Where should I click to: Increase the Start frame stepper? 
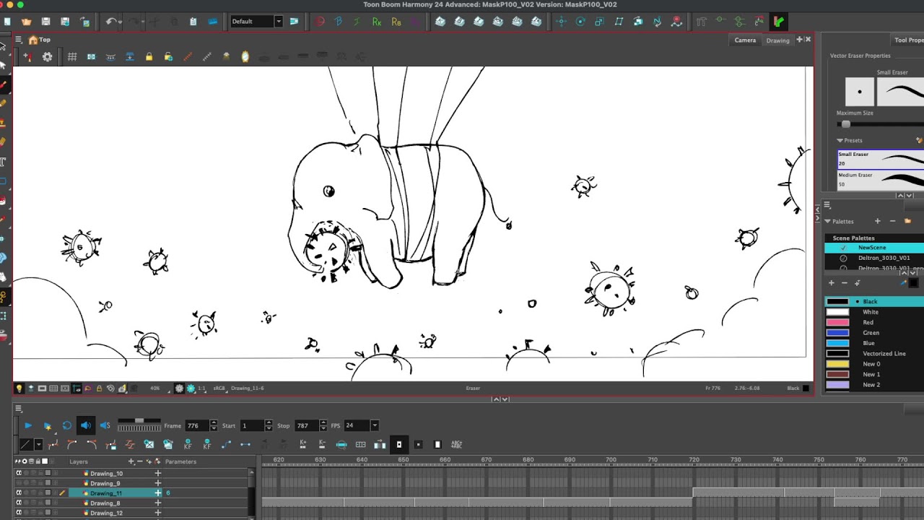[269, 423]
